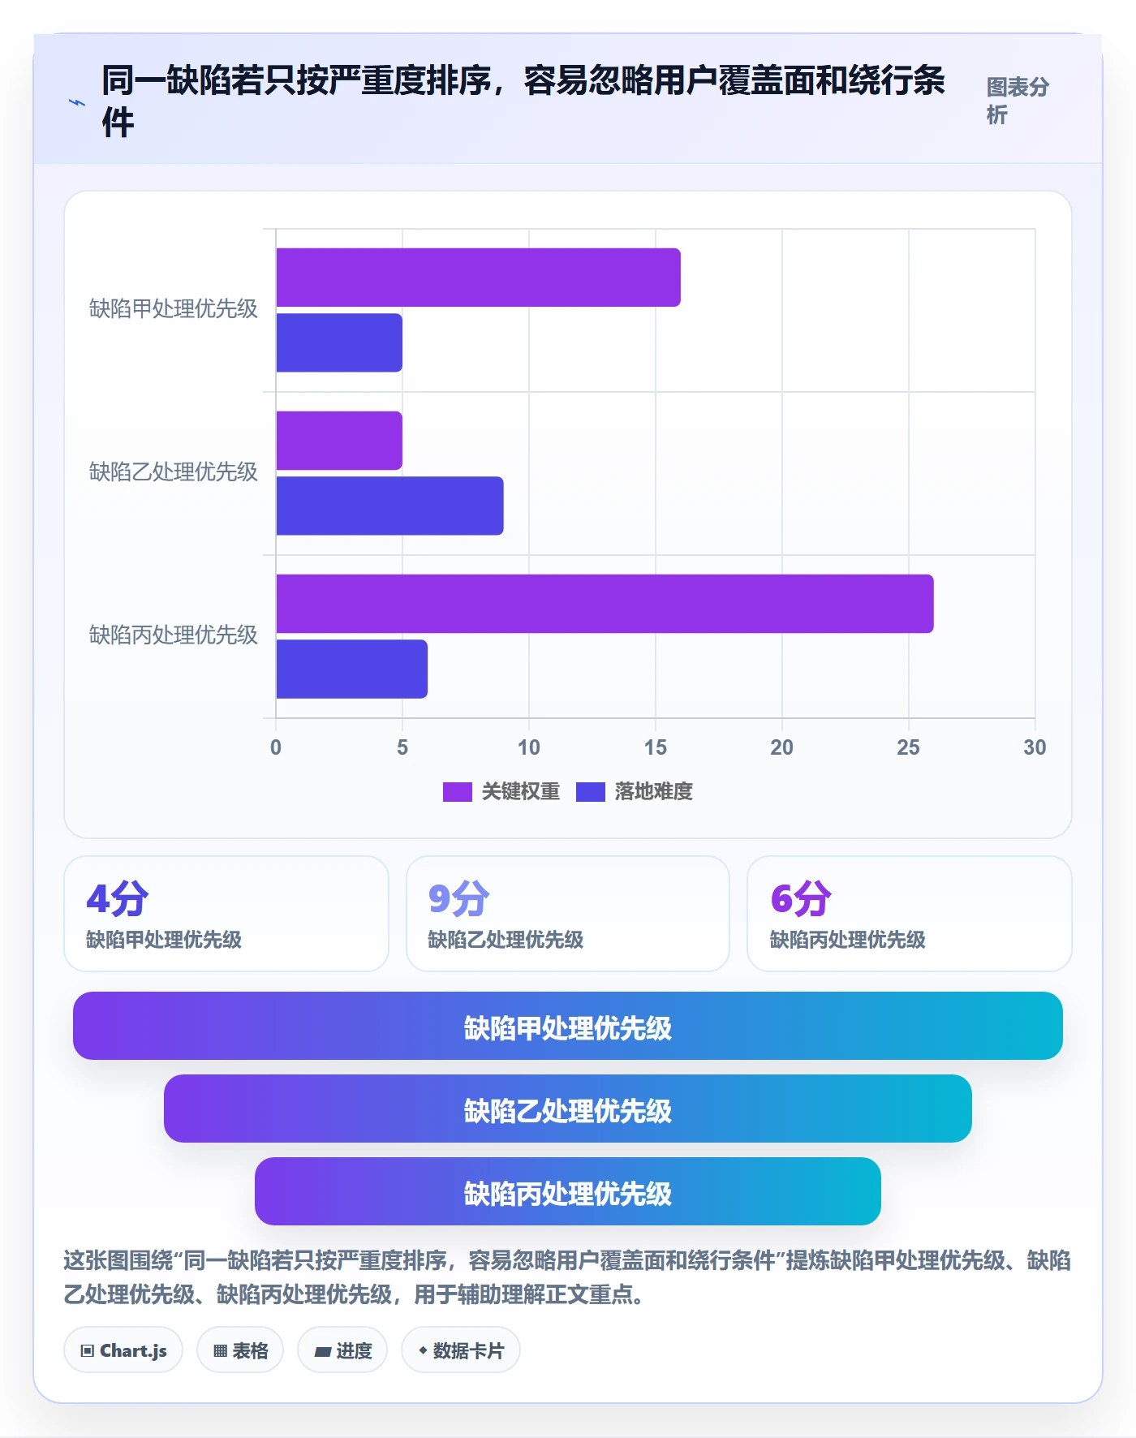Click the 落地难度 bar for 缺陷丙处理优先级

point(352,669)
